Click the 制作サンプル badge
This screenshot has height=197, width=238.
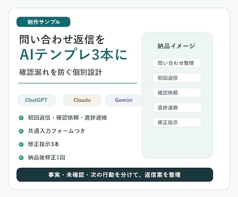(43, 22)
